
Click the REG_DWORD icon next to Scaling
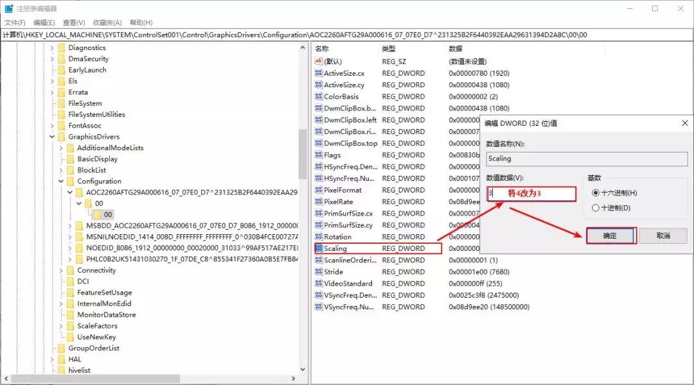coord(319,248)
